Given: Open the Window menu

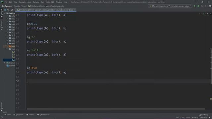Looking at the screenshot, I should click(59, 2).
